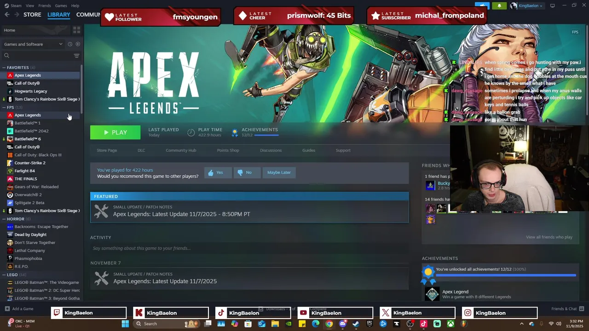Image resolution: width=589 pixels, height=331 pixels.
Task: Open Chrome from the taskbar
Action: [329, 324]
